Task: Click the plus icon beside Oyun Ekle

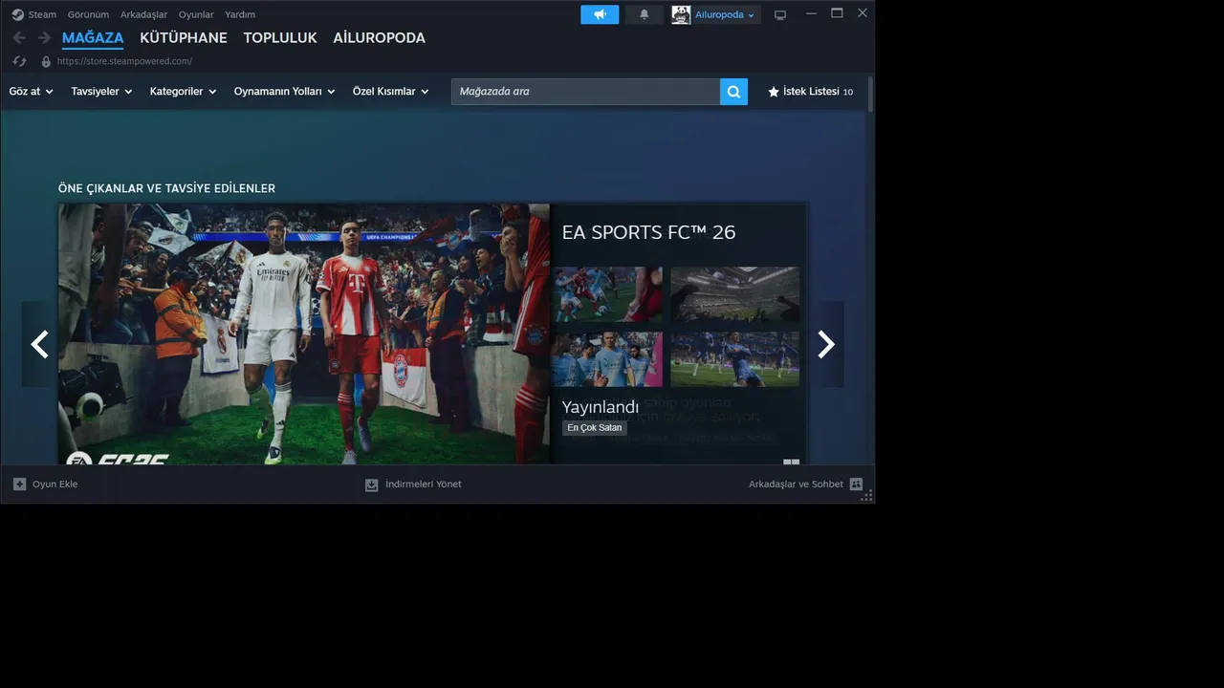Action: coord(19,484)
